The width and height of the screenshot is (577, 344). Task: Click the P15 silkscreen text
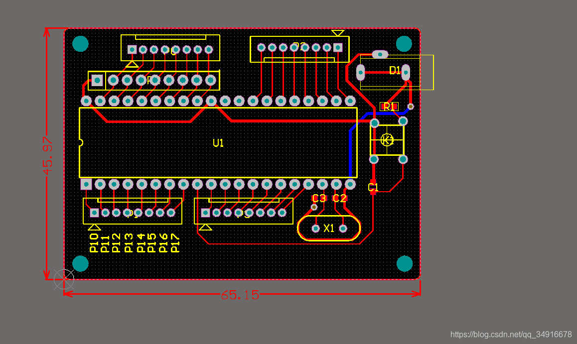click(x=151, y=242)
